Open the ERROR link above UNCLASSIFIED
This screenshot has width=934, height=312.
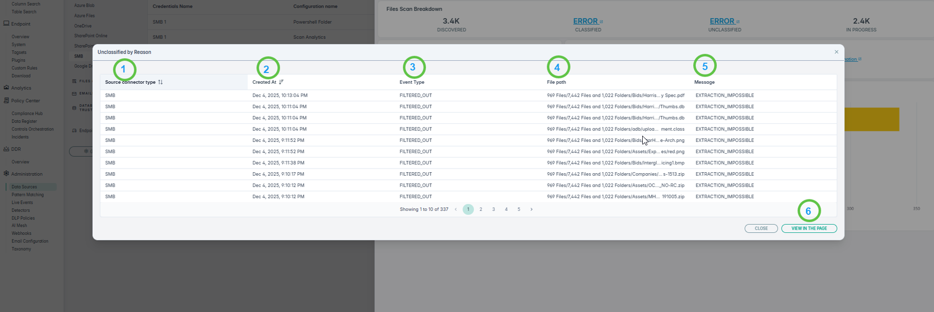(721, 21)
